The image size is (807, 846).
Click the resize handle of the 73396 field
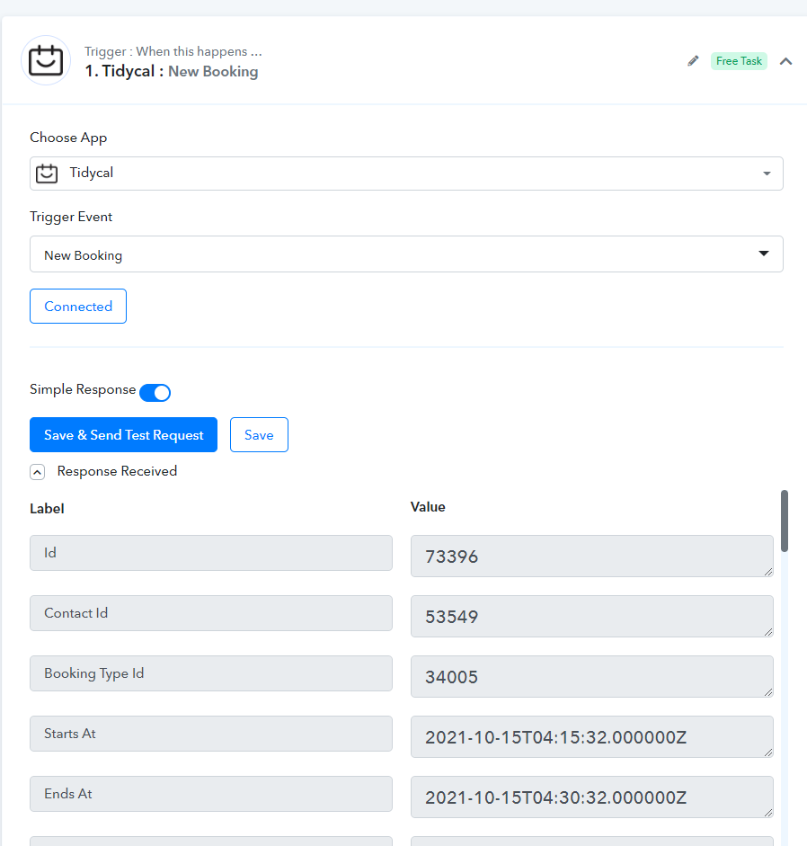pos(768,572)
